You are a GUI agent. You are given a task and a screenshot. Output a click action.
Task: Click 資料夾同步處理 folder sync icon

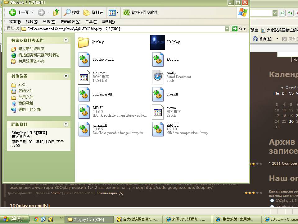tap(126, 12)
